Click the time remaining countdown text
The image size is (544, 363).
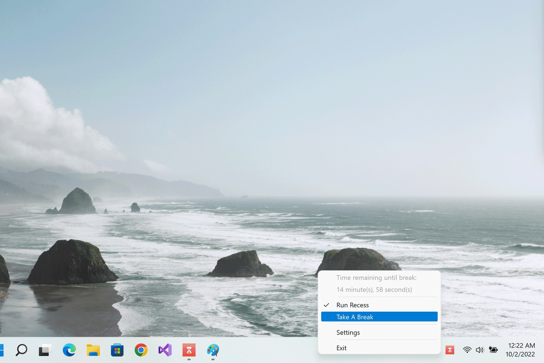pos(374,290)
